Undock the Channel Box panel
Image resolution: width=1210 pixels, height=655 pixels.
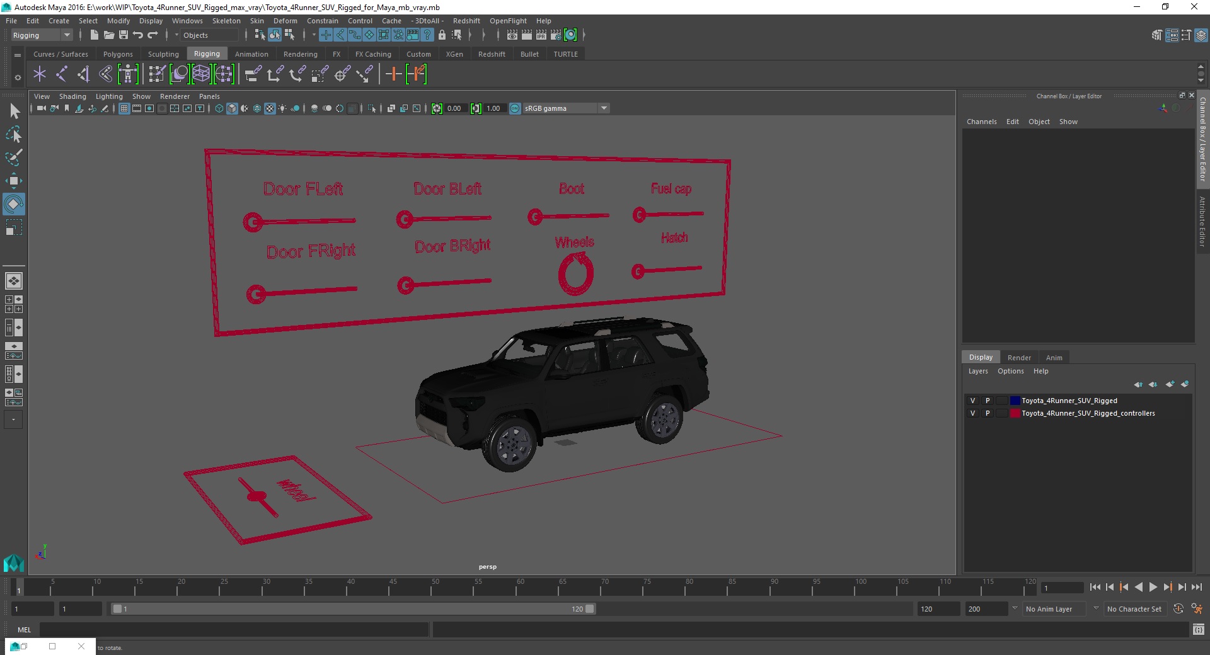point(1182,96)
